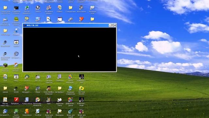
Task: Open the WOLF3D.EXE window system menu icon
Action: coord(25,25)
